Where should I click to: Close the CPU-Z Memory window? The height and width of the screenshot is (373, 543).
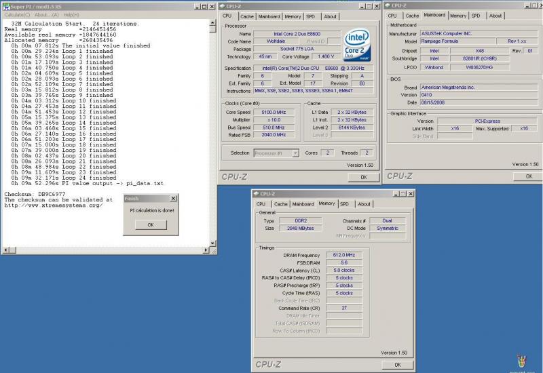pos(411,194)
